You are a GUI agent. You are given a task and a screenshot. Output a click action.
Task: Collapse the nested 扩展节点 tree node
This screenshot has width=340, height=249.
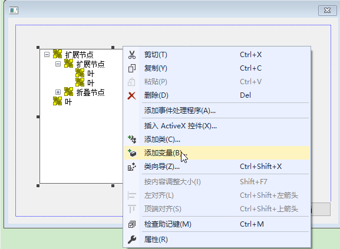tap(58, 64)
